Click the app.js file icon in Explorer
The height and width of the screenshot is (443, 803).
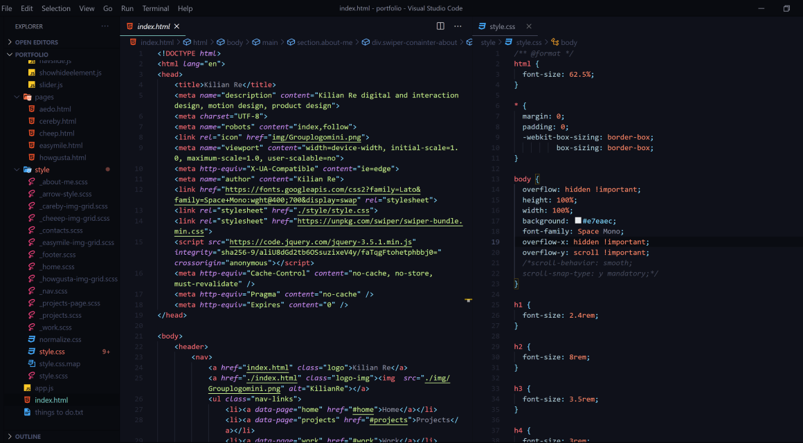[28, 388]
